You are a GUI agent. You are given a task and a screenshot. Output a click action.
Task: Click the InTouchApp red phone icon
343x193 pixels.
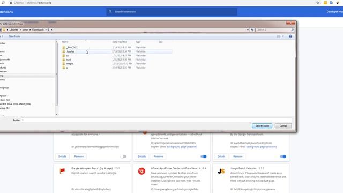141,171
